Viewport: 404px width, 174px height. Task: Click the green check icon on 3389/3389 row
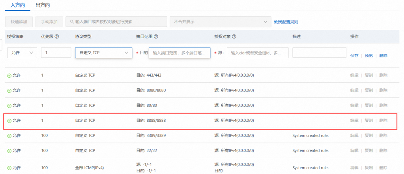point(9,136)
